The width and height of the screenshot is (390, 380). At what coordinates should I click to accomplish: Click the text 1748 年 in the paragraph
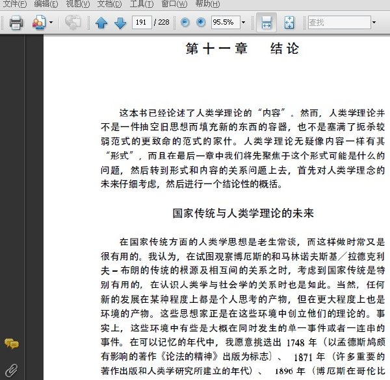tap(302, 342)
